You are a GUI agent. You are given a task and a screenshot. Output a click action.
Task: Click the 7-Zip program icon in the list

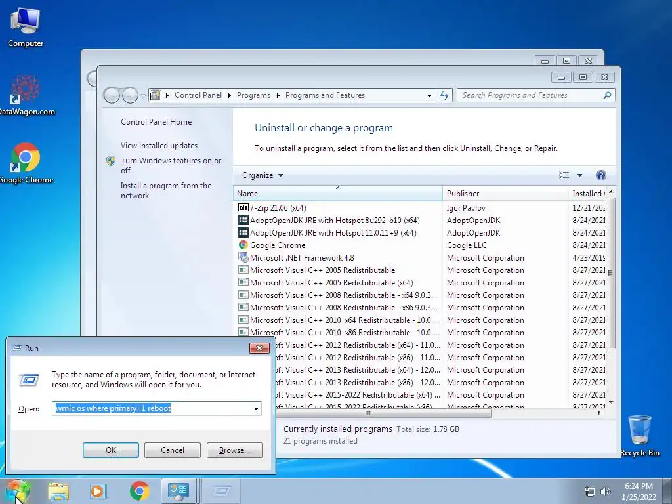(243, 208)
